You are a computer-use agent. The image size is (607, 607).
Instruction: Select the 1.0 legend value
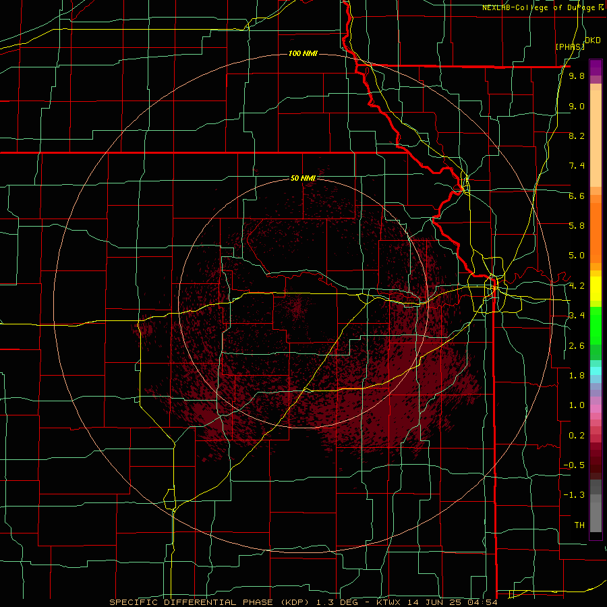[577, 405]
